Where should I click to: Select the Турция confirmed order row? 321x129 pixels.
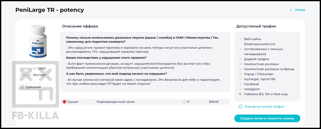[145, 102]
